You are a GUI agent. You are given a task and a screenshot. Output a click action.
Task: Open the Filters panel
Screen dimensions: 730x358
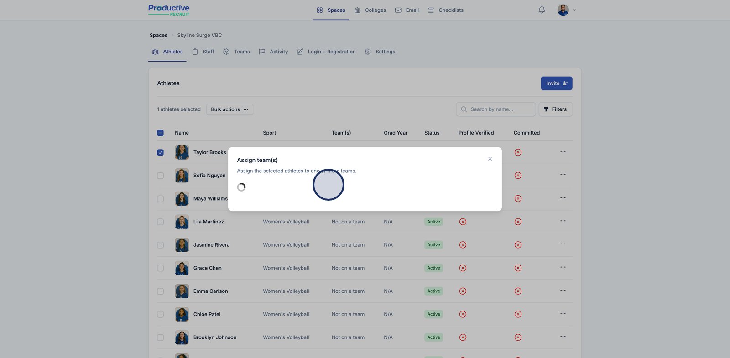[555, 109]
